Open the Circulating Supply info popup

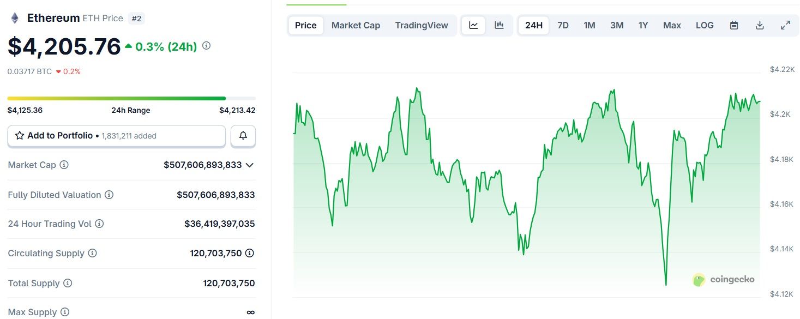point(92,253)
